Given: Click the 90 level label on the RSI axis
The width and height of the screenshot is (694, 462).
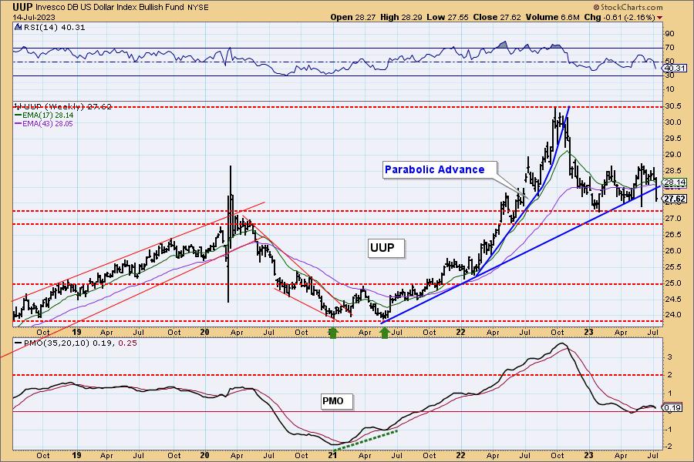Looking at the screenshot, I should coord(669,34).
